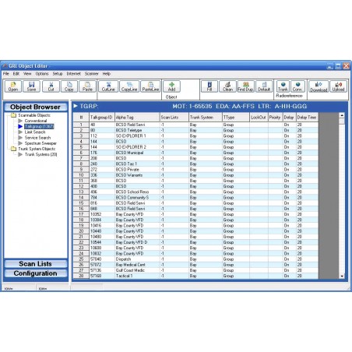The height and width of the screenshot is (352, 352).
Task: Click the PasteLine toolbar icon
Action: click(150, 86)
